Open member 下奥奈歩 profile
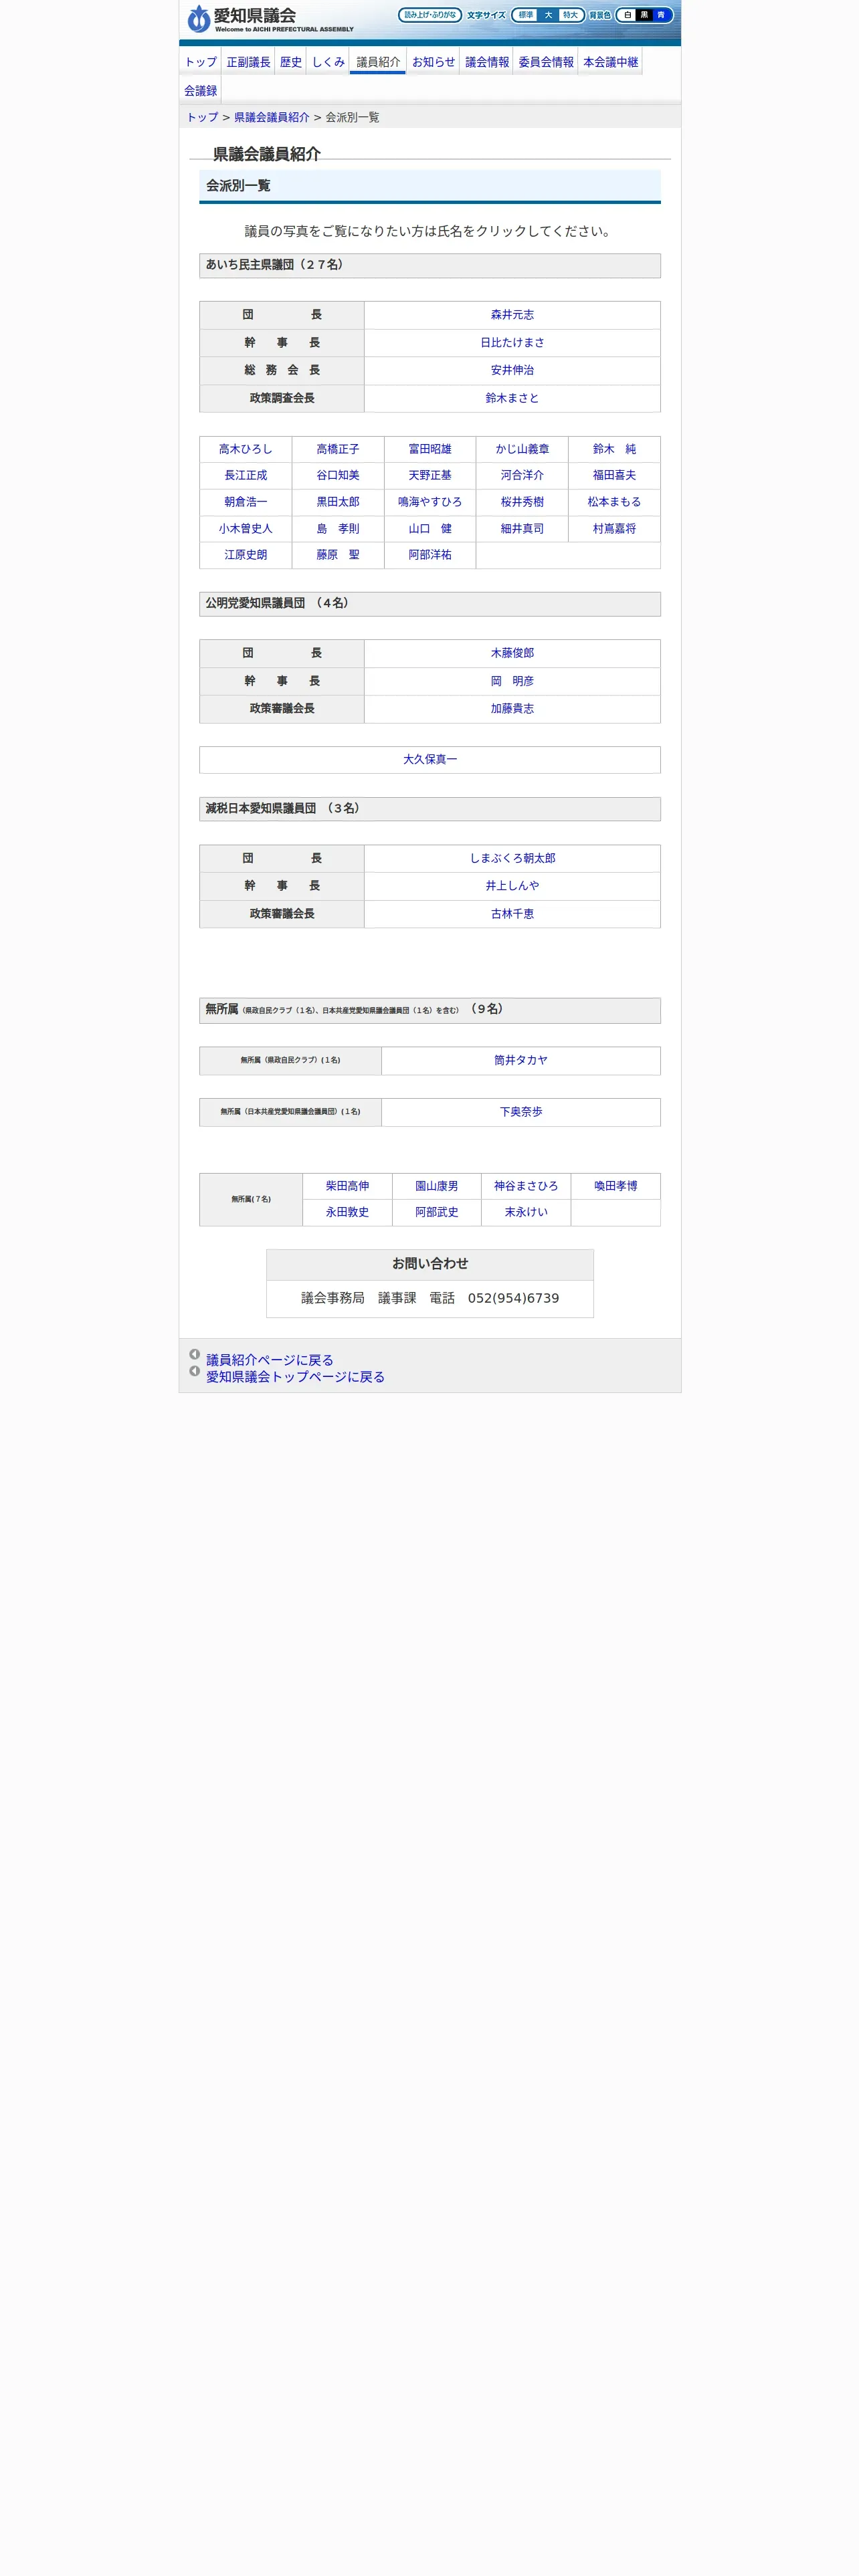Screen dimensions: 859x2576 click(x=521, y=1112)
